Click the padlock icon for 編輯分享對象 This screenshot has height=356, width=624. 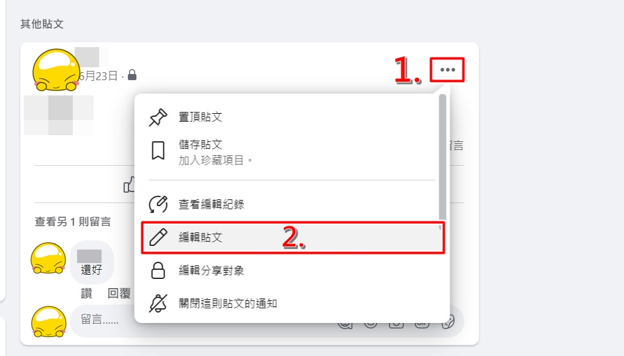[158, 270]
